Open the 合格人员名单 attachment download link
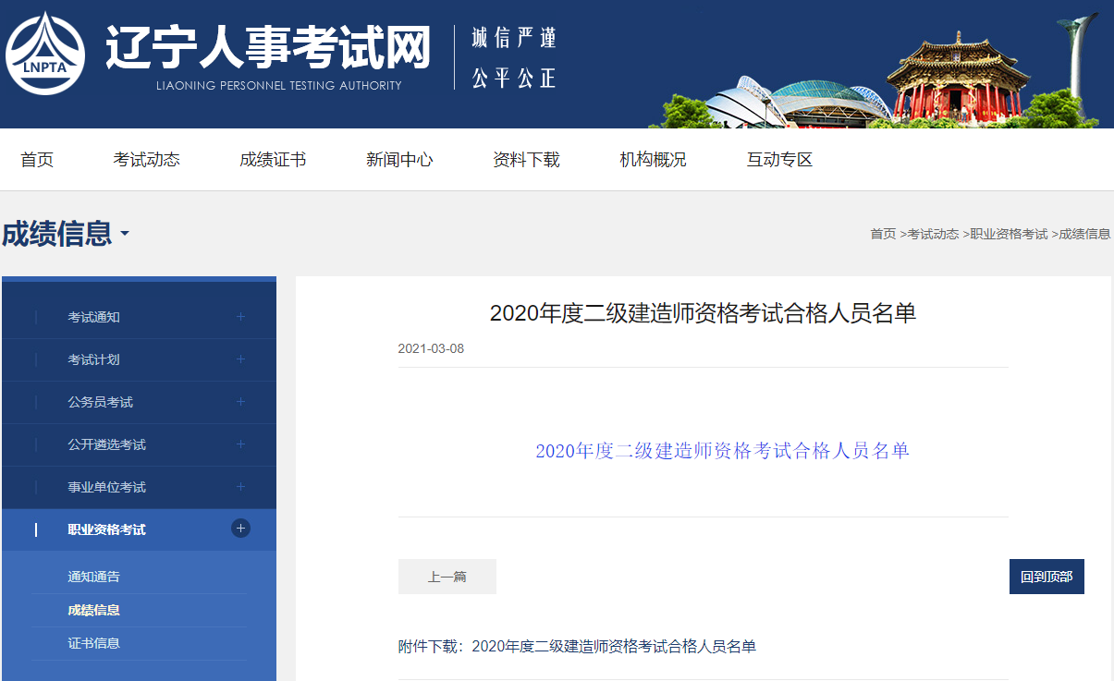 (614, 648)
